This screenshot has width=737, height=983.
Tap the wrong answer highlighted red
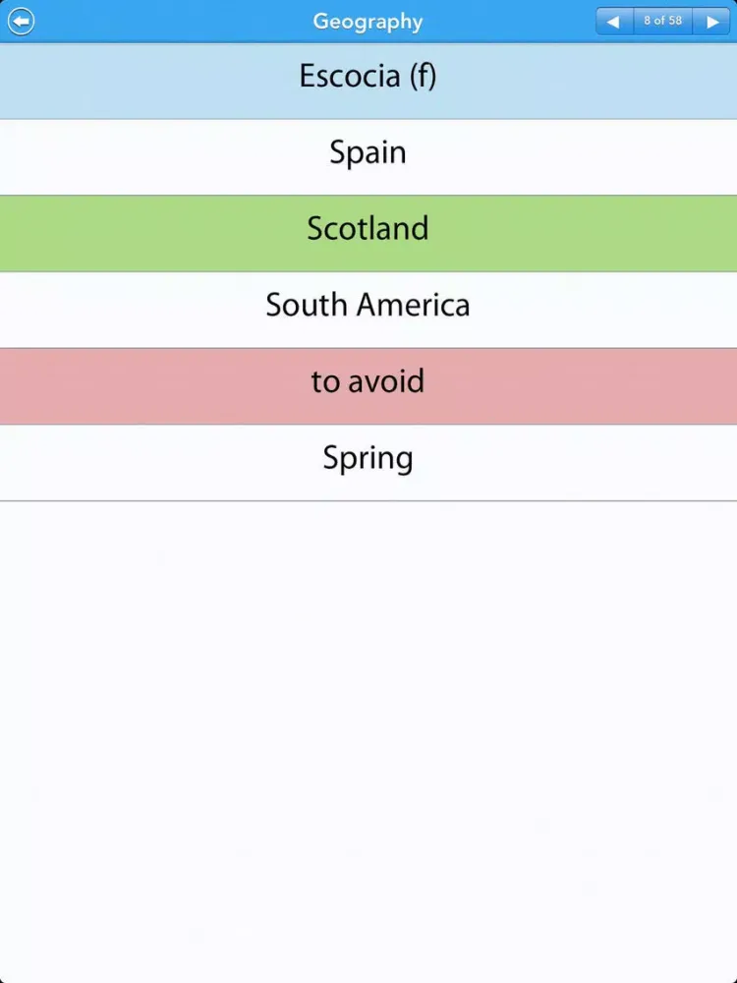tap(368, 382)
